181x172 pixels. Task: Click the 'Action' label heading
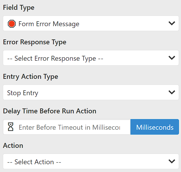pyautogui.click(x=13, y=146)
